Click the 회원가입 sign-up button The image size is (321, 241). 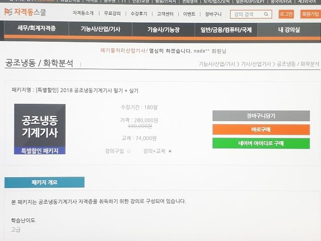[310, 14]
